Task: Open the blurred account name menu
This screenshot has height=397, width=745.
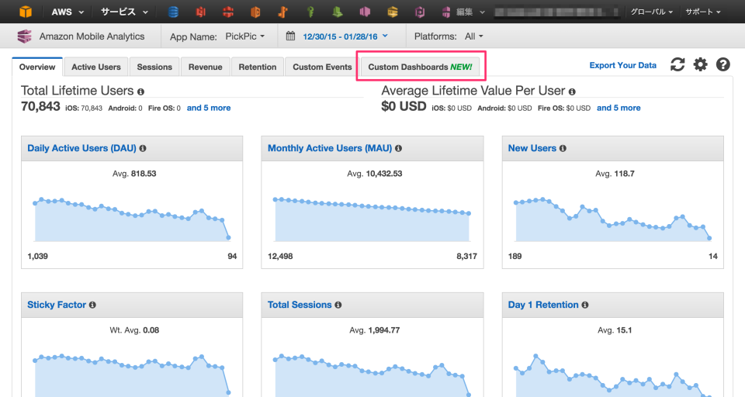Action: 557,12
